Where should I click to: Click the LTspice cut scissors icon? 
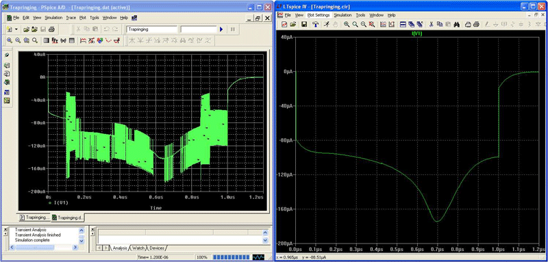pyautogui.click(x=432, y=25)
